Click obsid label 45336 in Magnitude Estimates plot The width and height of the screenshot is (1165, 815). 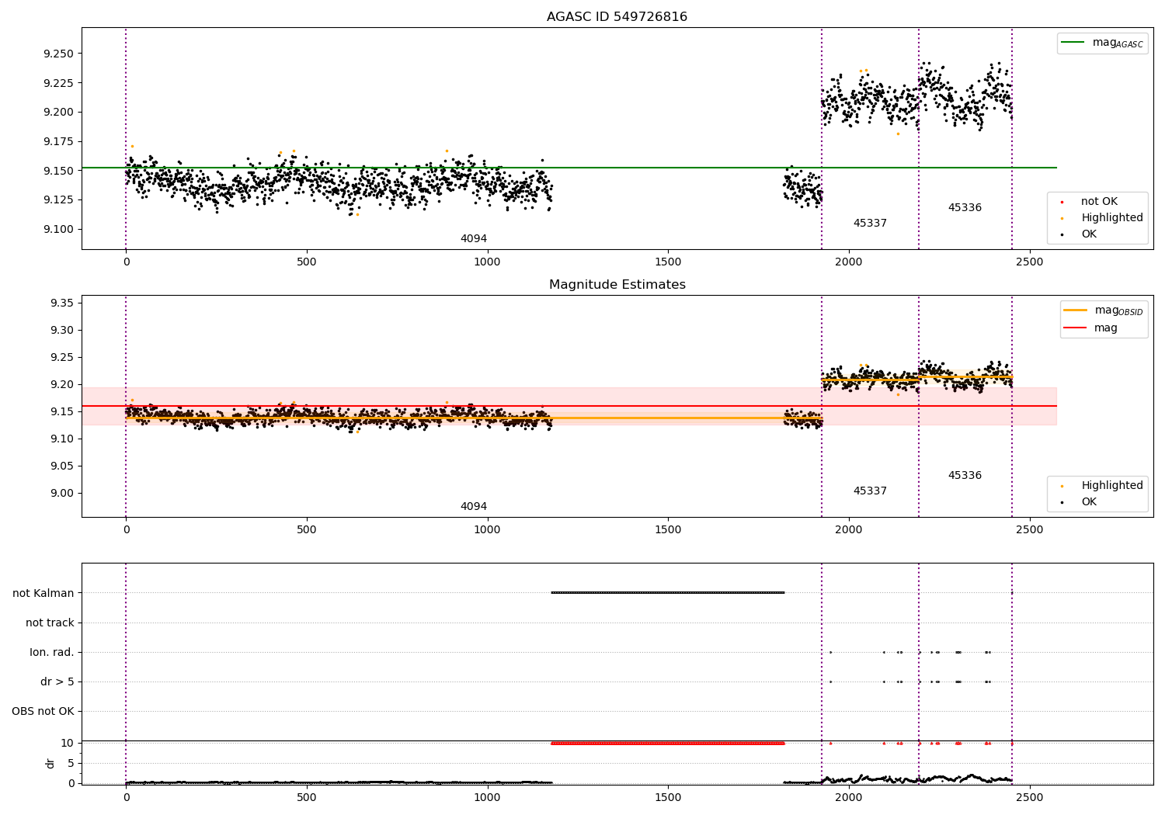click(965, 476)
